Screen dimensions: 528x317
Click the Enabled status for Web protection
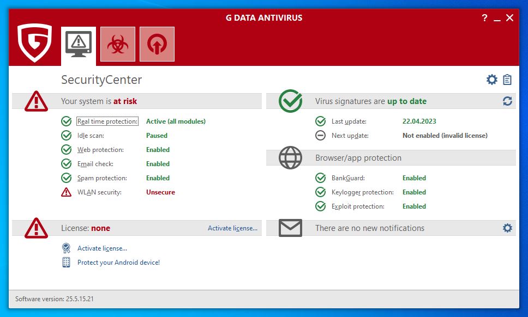pos(158,150)
